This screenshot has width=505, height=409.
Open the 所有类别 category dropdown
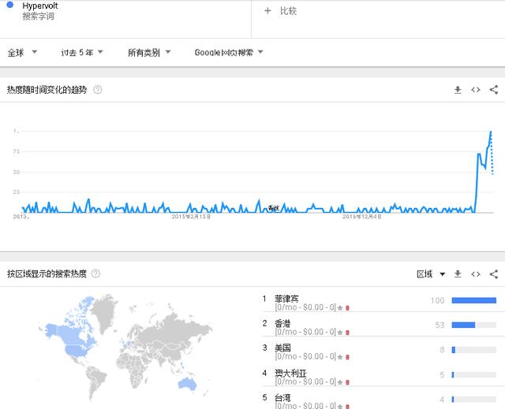(x=149, y=53)
